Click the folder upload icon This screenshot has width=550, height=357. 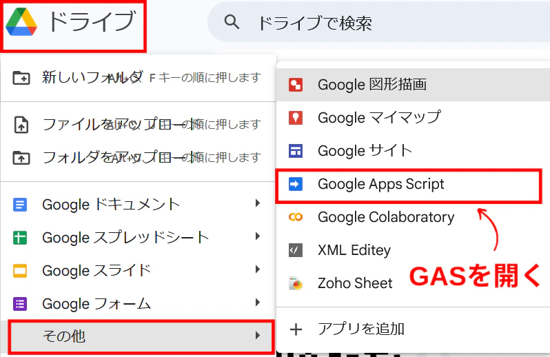coord(21,158)
